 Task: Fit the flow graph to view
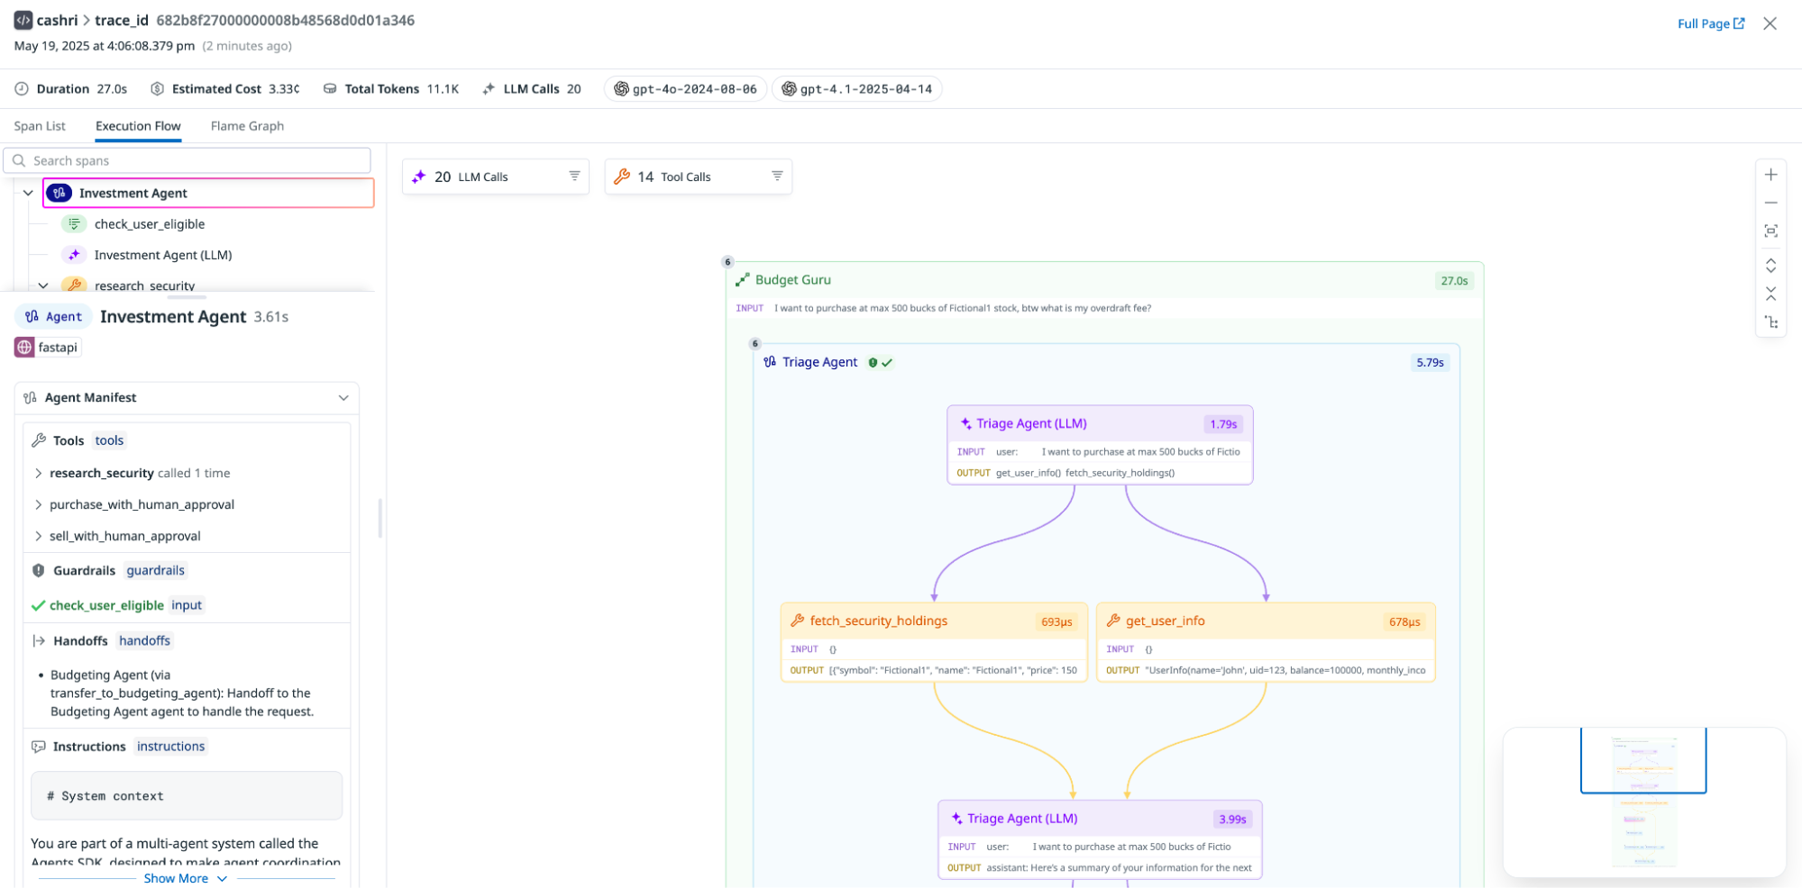(x=1770, y=231)
